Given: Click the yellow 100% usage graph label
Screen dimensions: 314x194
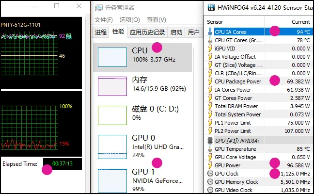Looking at the screenshot, I should [x=66, y=106].
